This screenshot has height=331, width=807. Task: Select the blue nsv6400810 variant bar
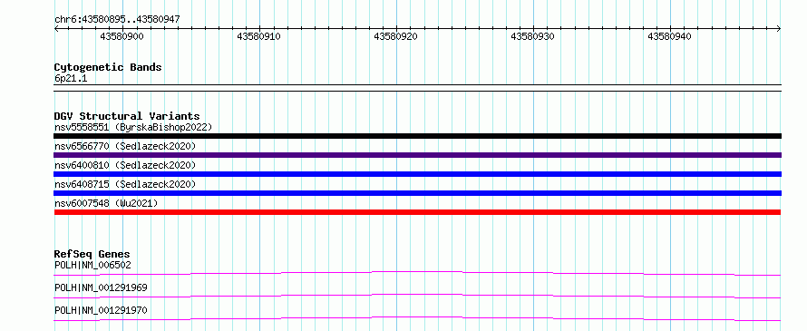[417, 174]
